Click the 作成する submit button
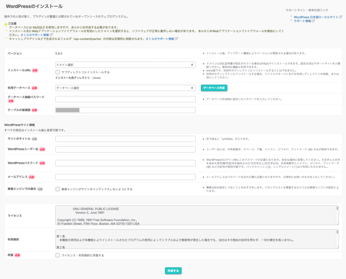 coord(173,271)
